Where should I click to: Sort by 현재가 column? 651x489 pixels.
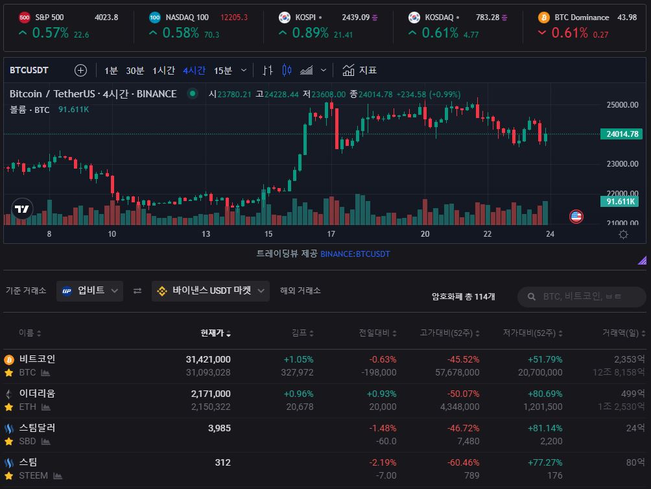click(215, 333)
